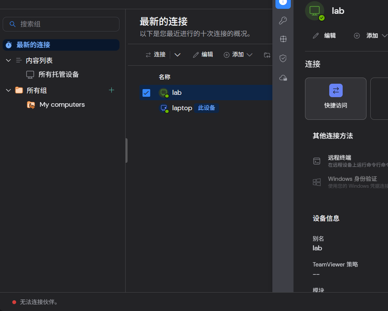Uncheck the lab device checkbox
The height and width of the screenshot is (311, 388).
(146, 93)
